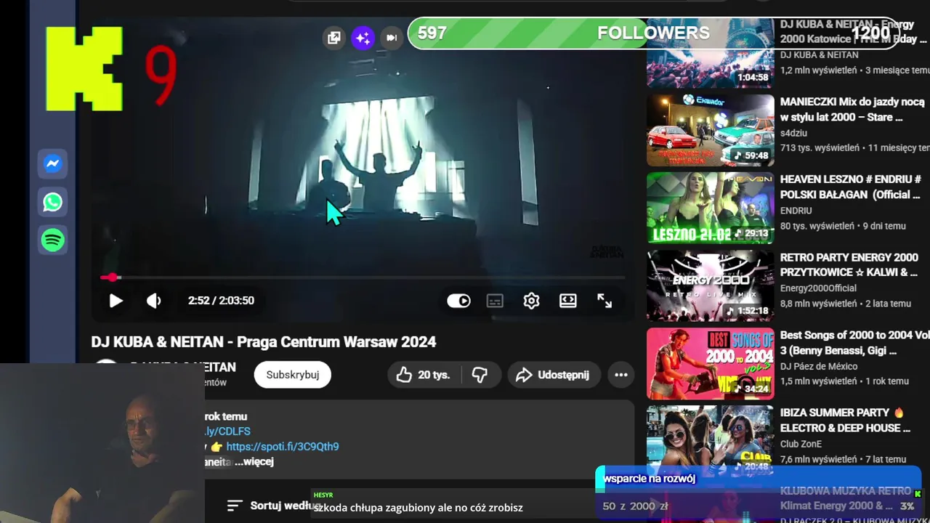Click the video seek bar progress marker
The height and width of the screenshot is (523, 930).
tap(110, 277)
